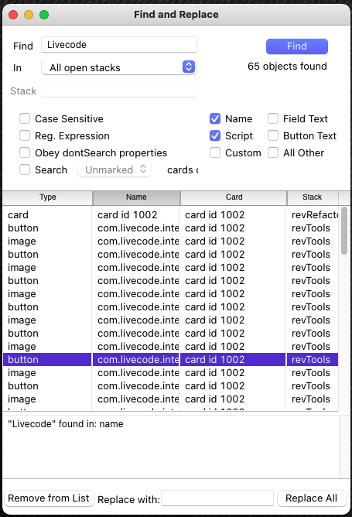
Task: Click the blue Find button
Action: coord(296,46)
